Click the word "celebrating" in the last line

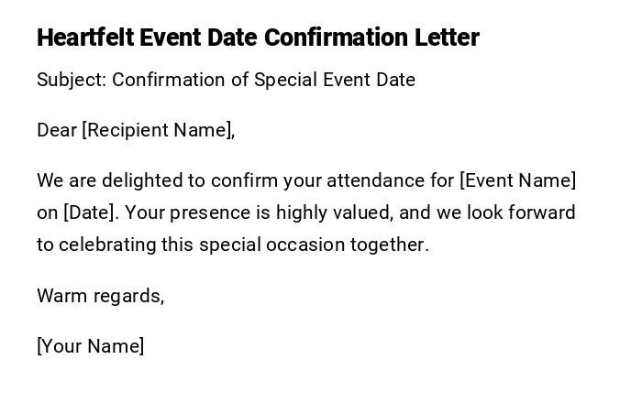coord(105,245)
